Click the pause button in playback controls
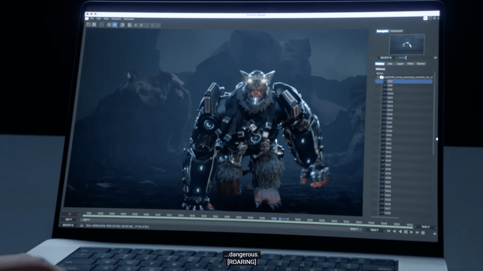This screenshot has width=483, height=271. pos(406,231)
